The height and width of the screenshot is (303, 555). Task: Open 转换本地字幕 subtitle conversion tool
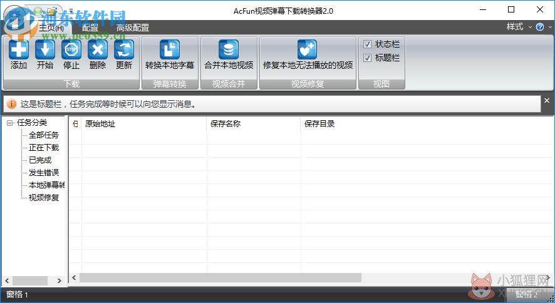click(x=170, y=54)
